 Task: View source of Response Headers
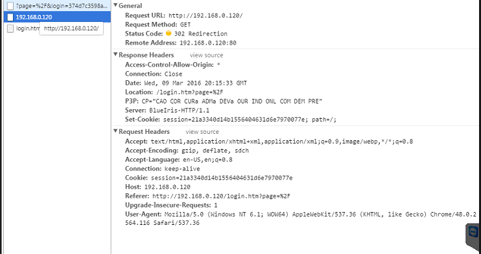(x=206, y=55)
